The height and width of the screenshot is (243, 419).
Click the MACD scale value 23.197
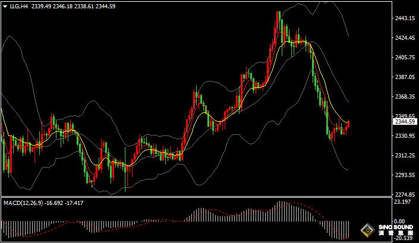pos(404,203)
